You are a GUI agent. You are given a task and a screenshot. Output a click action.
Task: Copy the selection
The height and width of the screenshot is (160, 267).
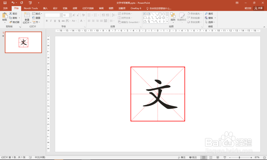click(x=13, y=18)
